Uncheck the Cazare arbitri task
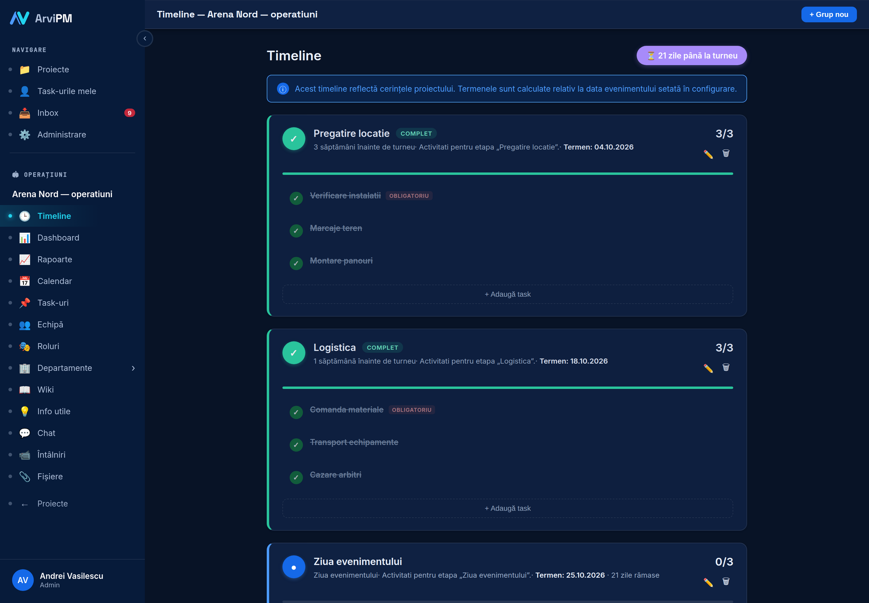The height and width of the screenshot is (603, 869). point(296,477)
